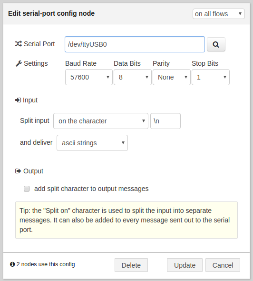253x281 pixels.
Task: Expand the Parity None dropdown
Action: 172,77
